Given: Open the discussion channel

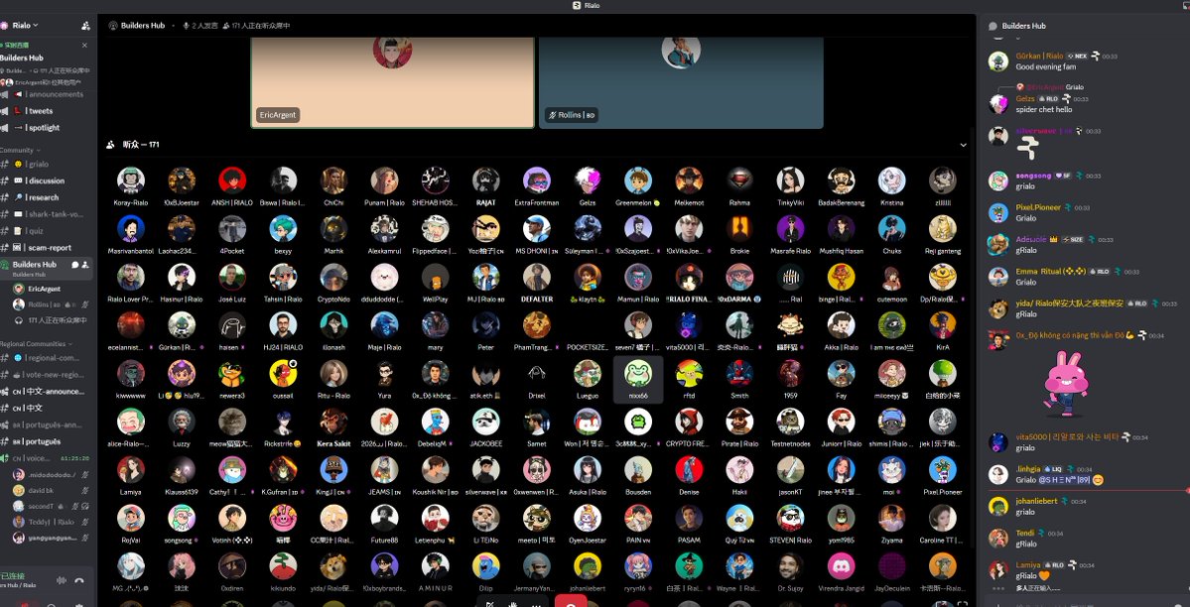Looking at the screenshot, I should point(47,181).
